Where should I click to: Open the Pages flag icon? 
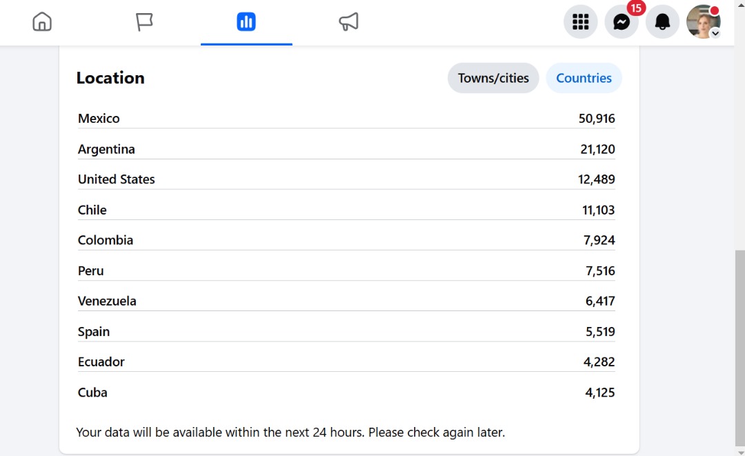tap(144, 22)
